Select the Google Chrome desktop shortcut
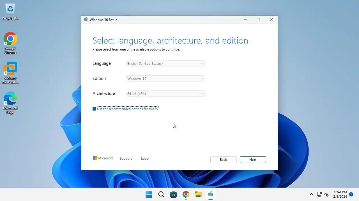The width and height of the screenshot is (359, 201). (10, 43)
